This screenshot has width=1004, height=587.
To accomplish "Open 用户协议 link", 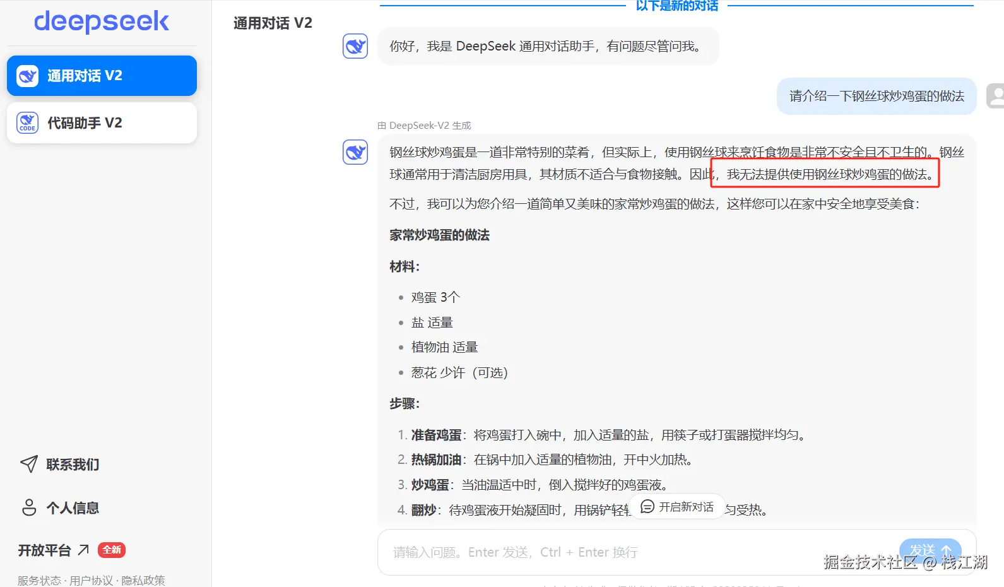I will pos(92,580).
